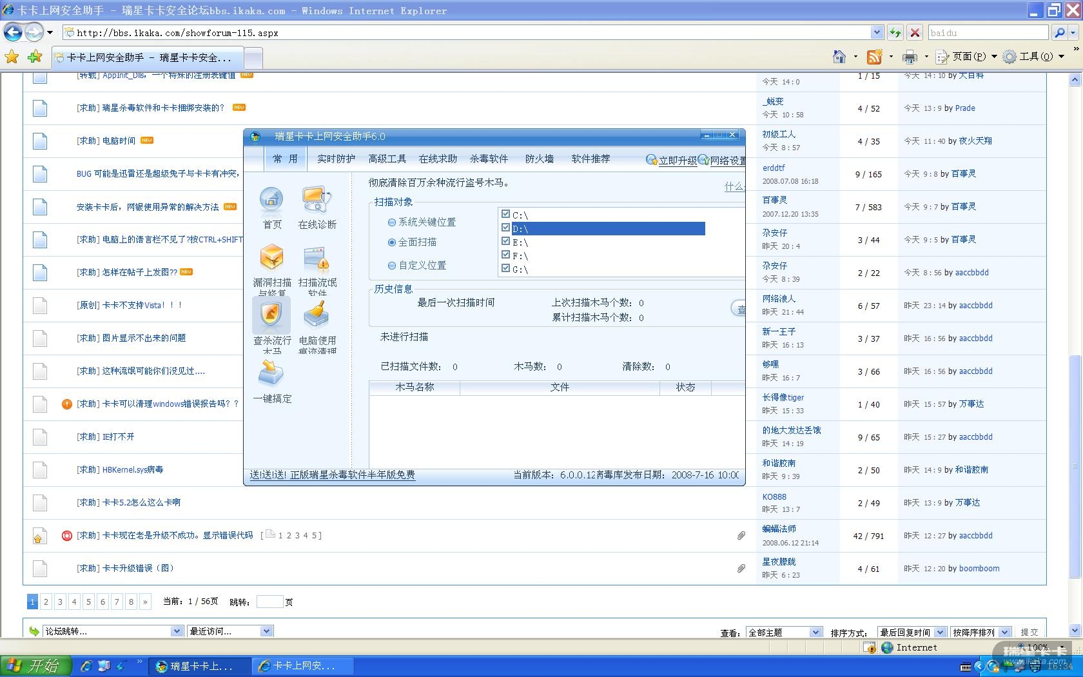Click the Print icon in IE toolbar
1083x677 pixels.
tap(910, 57)
